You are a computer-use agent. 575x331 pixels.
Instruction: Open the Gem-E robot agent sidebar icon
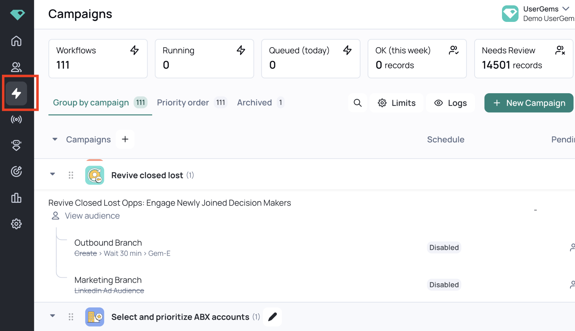tap(16, 145)
